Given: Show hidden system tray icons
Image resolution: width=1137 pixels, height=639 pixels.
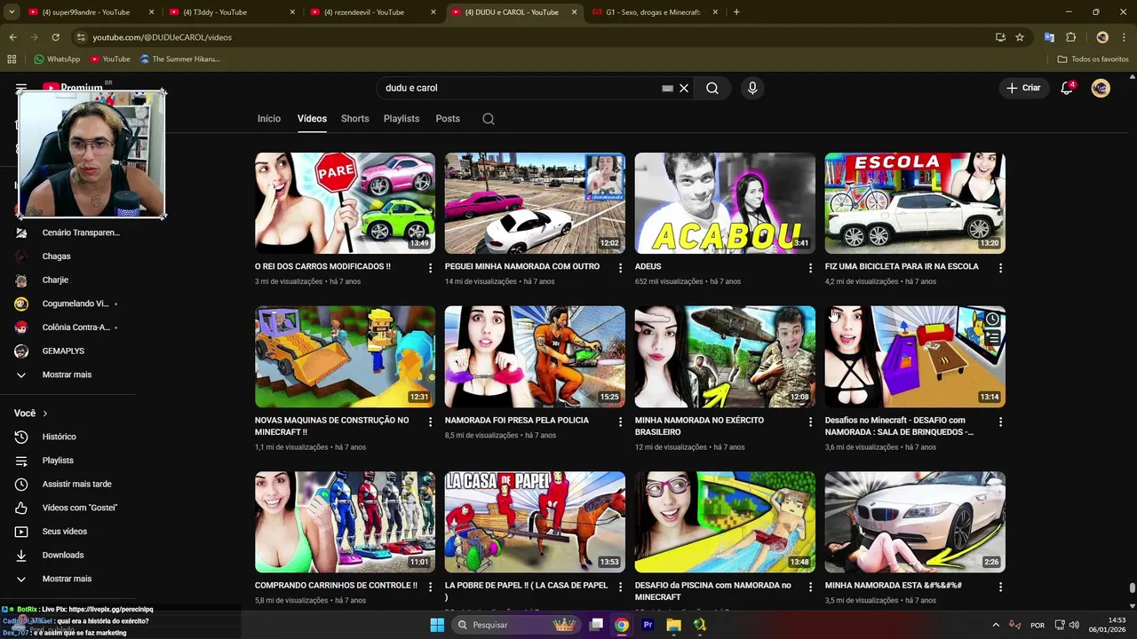Looking at the screenshot, I should point(995,625).
